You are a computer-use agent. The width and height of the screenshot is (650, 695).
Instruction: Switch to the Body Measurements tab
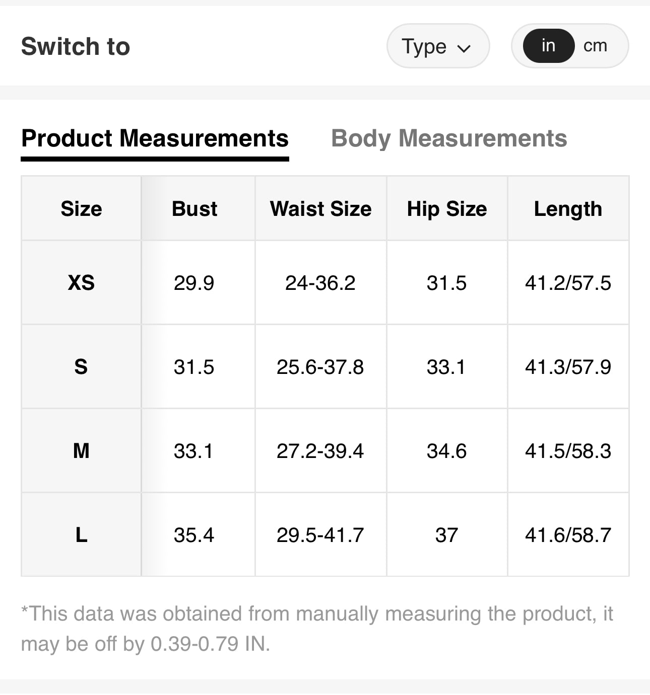click(x=448, y=138)
